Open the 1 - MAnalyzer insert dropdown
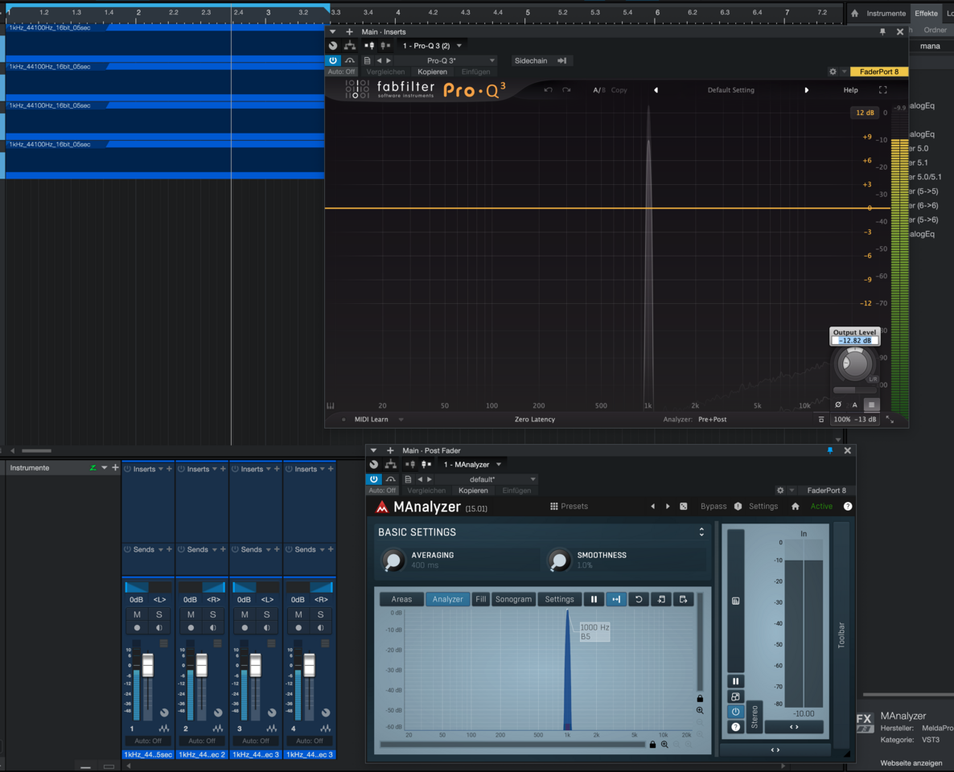The image size is (954, 772). tap(472, 464)
